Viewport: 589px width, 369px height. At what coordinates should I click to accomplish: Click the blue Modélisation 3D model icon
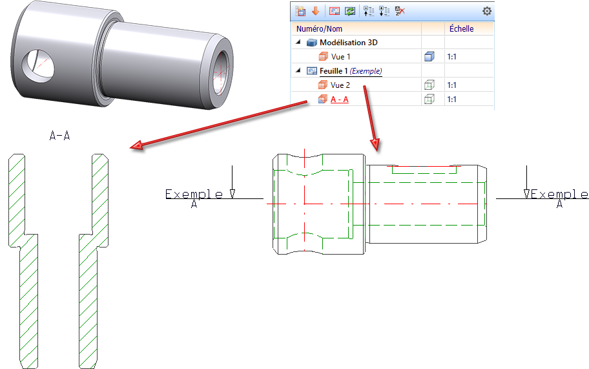312,43
